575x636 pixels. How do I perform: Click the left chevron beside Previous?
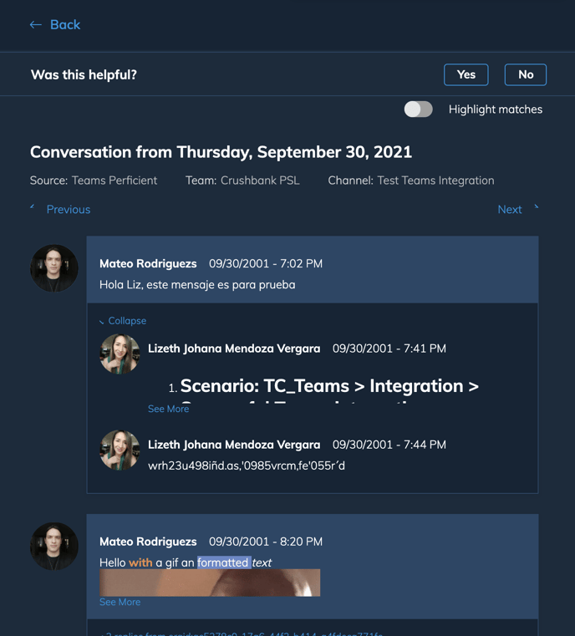point(33,207)
